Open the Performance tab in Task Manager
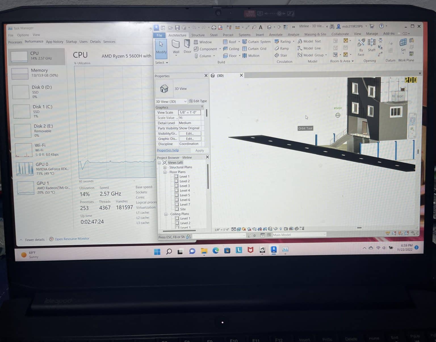Viewport: 436px width, 342px height. [34, 41]
